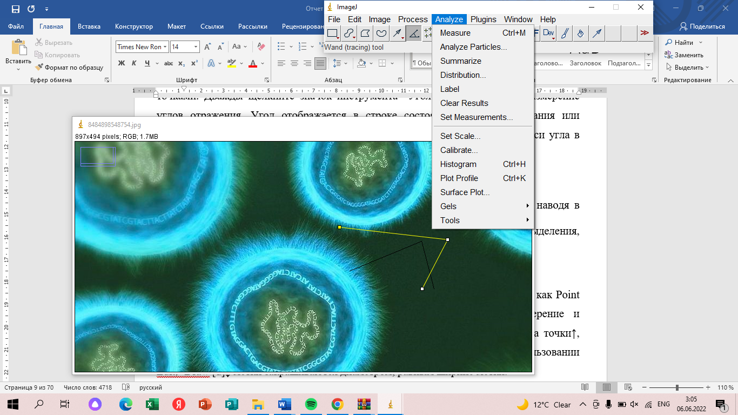Center text in Word paragraph group
The image size is (738, 415).
[294, 63]
